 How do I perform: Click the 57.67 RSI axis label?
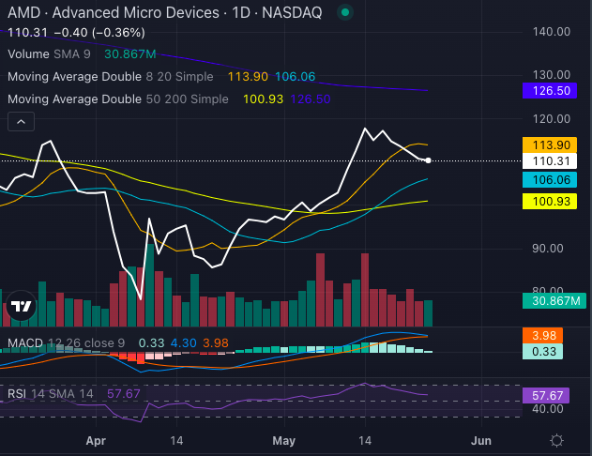[546, 395]
